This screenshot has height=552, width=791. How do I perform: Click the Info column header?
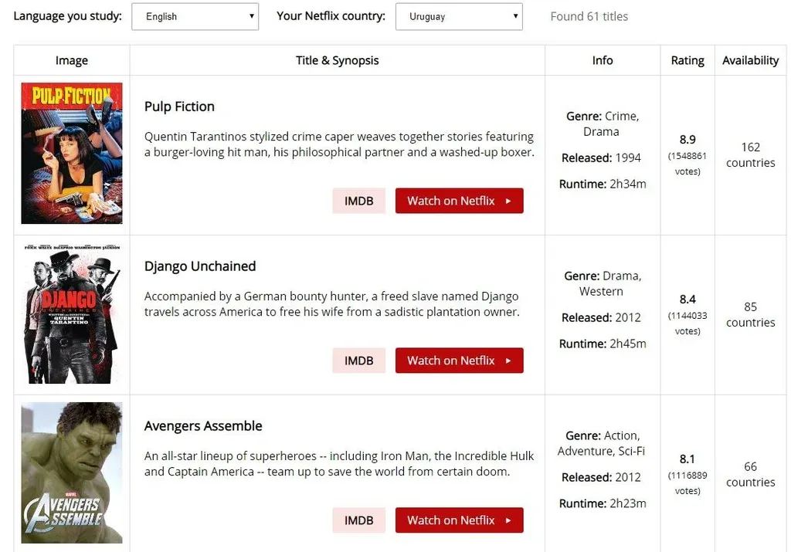click(x=603, y=60)
